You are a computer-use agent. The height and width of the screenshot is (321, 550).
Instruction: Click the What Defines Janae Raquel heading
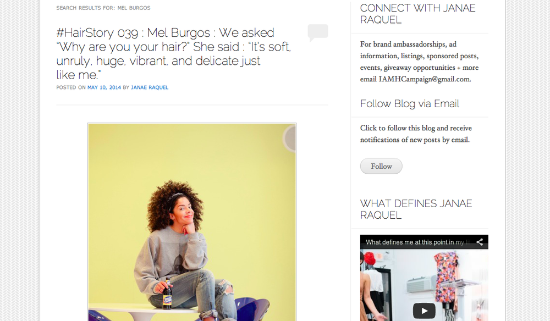(x=416, y=209)
